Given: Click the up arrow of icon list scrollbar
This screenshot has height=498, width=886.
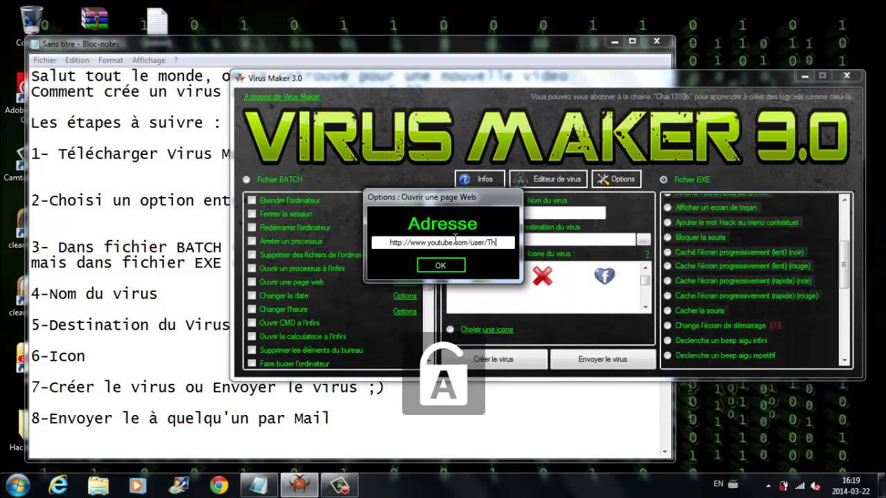Looking at the screenshot, I should tap(645, 266).
